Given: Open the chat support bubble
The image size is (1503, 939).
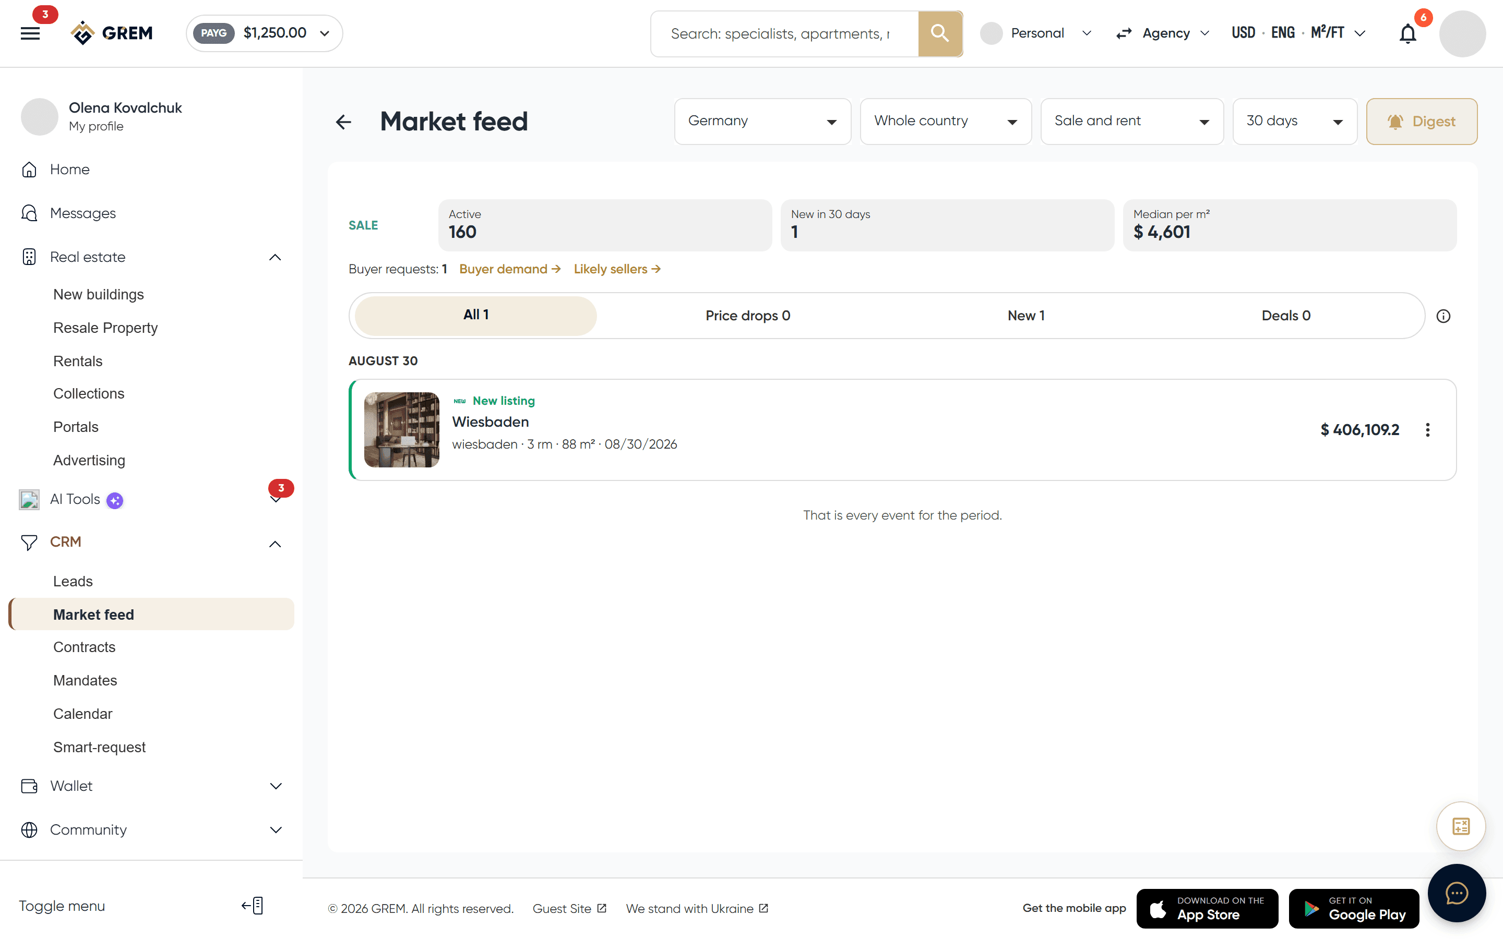Looking at the screenshot, I should (x=1457, y=893).
